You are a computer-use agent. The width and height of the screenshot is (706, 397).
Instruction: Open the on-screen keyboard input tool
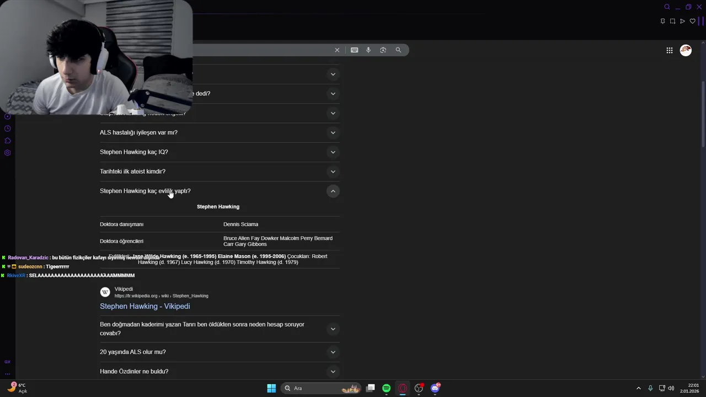(x=354, y=50)
